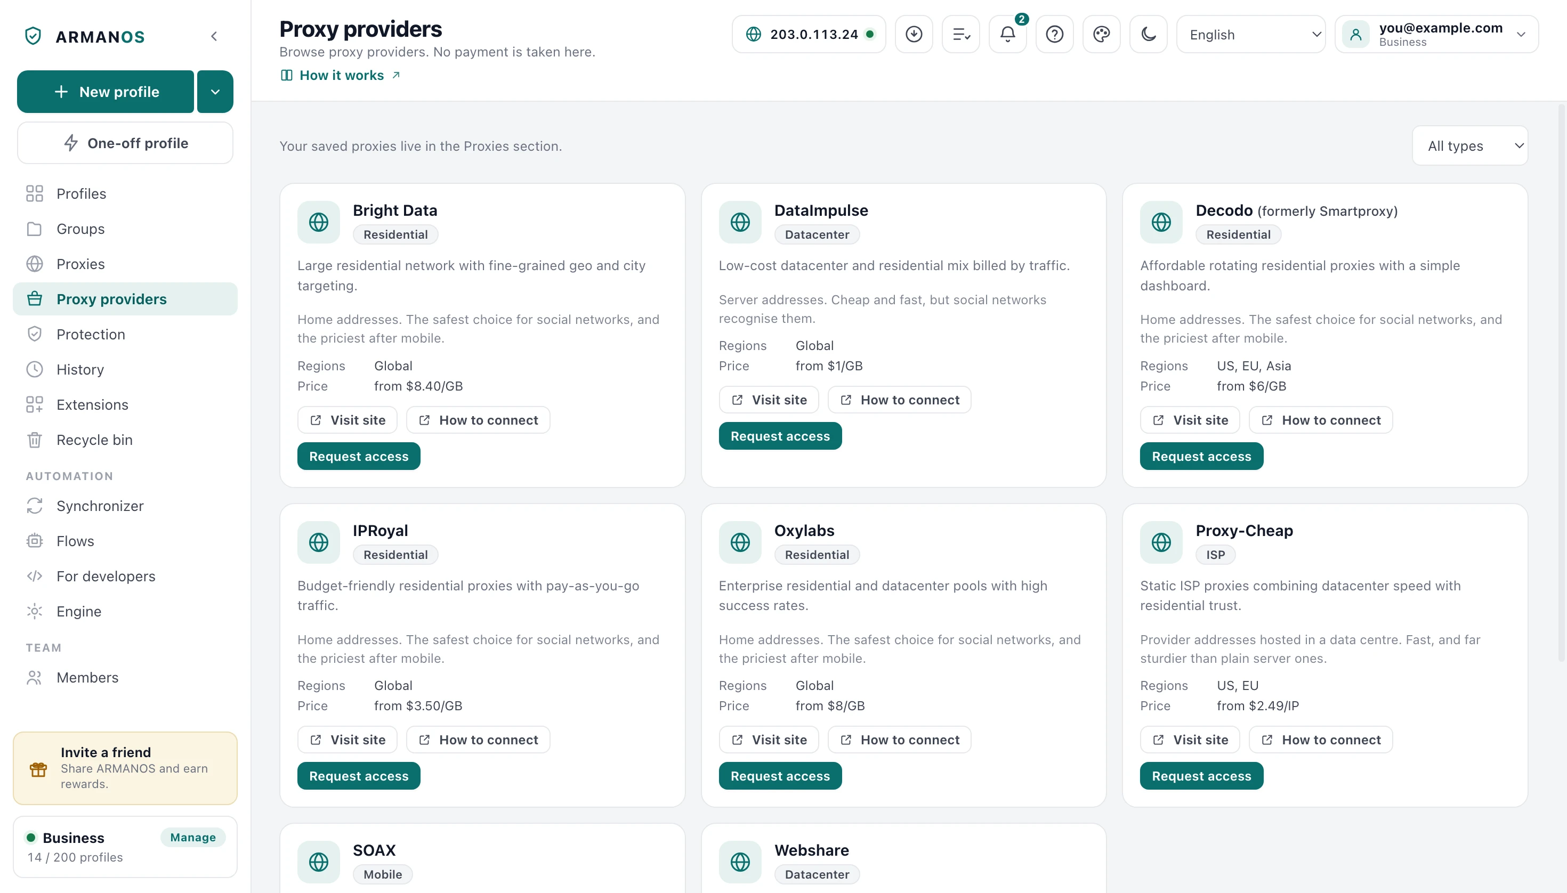
Task: Request access for Bright Data
Action: point(359,456)
